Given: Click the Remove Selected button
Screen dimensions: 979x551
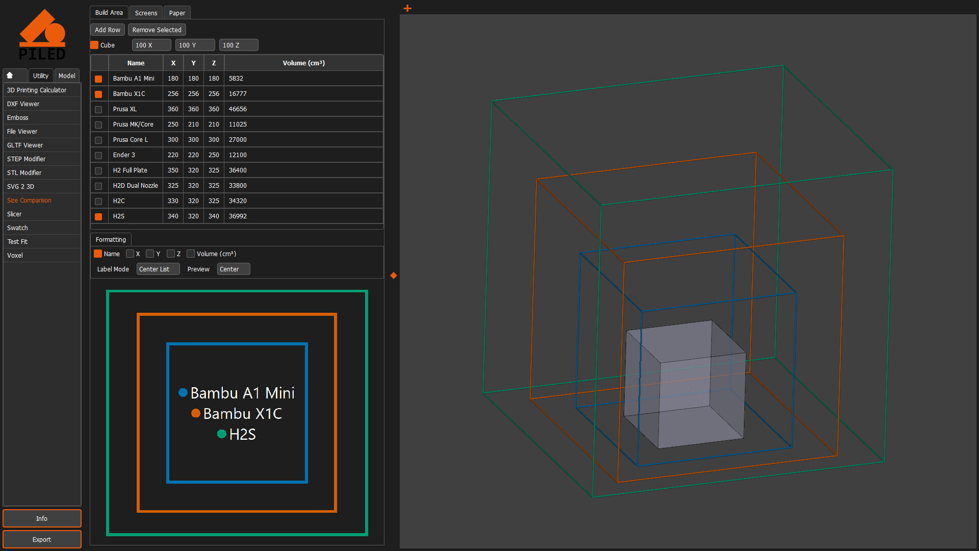Looking at the screenshot, I should [x=157, y=30].
